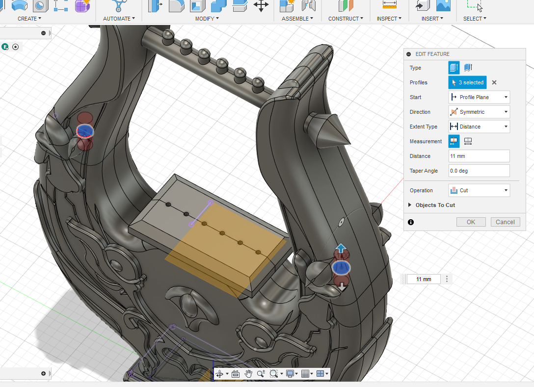The height and width of the screenshot is (387, 534).
Task: Cancel the Edit Feature dialog
Action: point(505,222)
